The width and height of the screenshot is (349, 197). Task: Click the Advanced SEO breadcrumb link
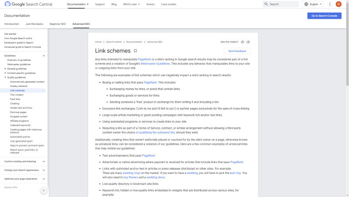(x=155, y=42)
